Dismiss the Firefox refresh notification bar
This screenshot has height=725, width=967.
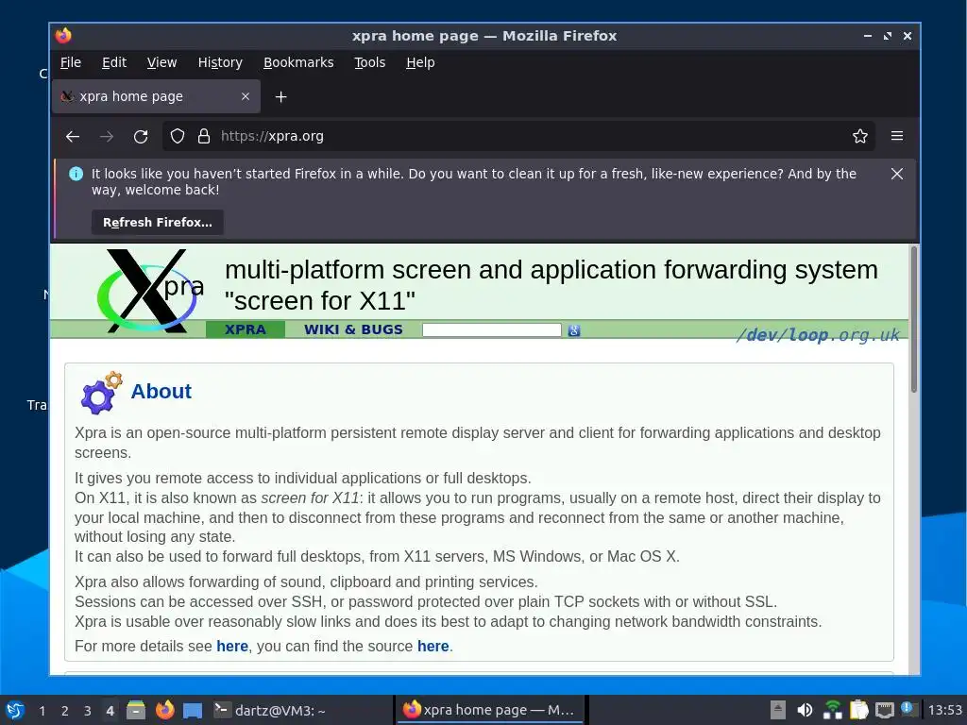(897, 174)
